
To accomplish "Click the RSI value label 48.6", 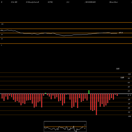I will [x=121, y=33].
